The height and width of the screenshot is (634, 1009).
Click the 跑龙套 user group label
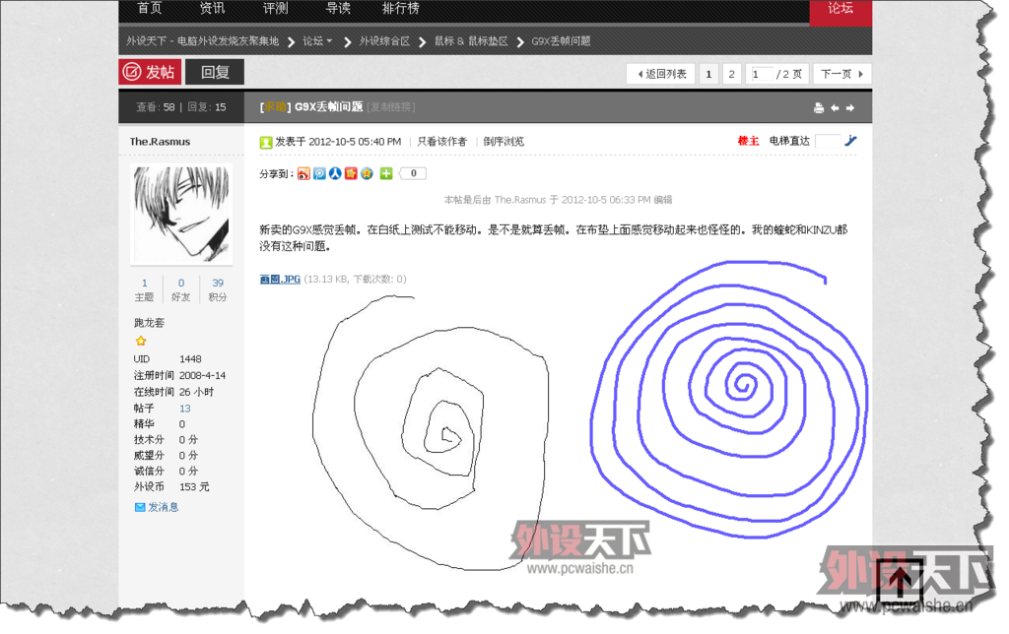point(150,323)
